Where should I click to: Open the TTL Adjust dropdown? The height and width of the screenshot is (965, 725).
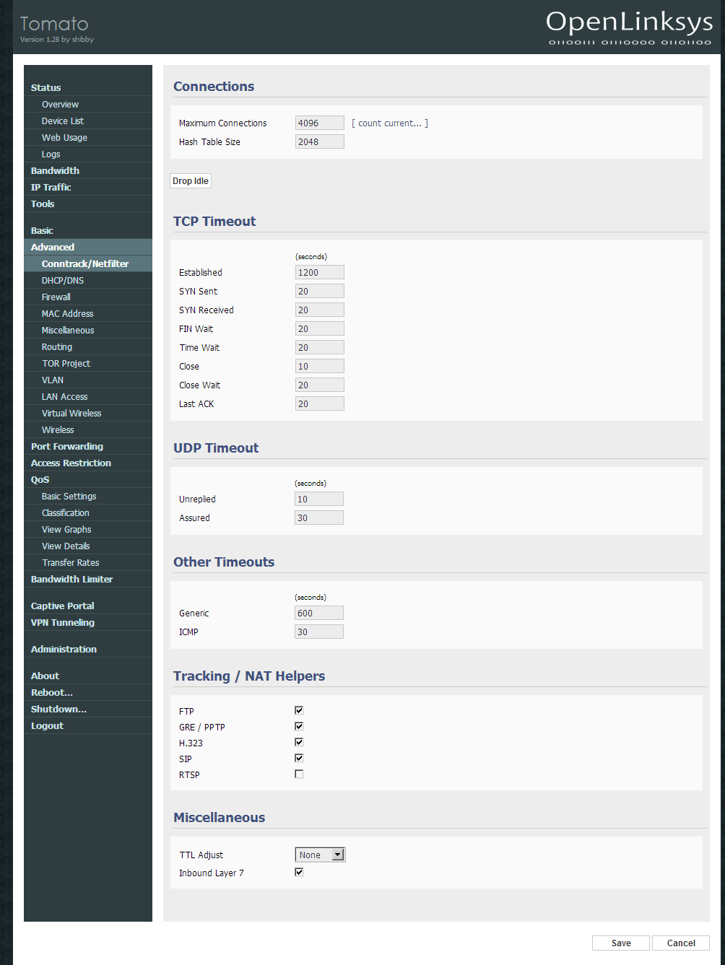320,855
